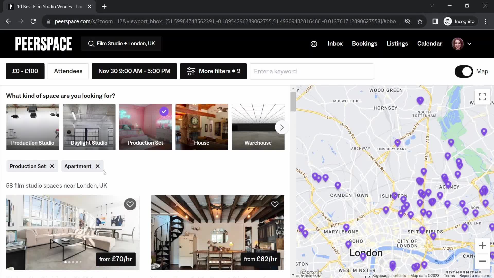Click the globe/language selector icon

[x=313, y=44]
